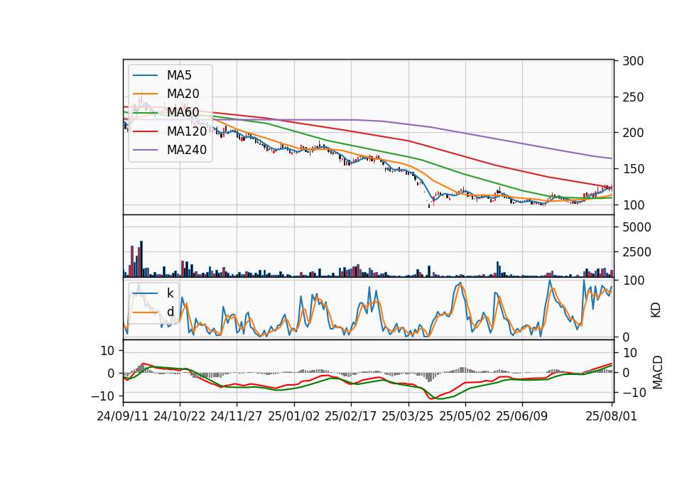
Task: Click the MA60 legend label
Action: (183, 112)
